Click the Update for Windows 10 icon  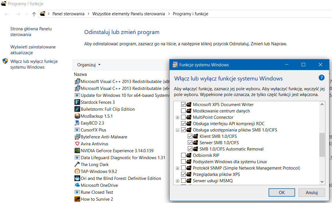[77, 95]
